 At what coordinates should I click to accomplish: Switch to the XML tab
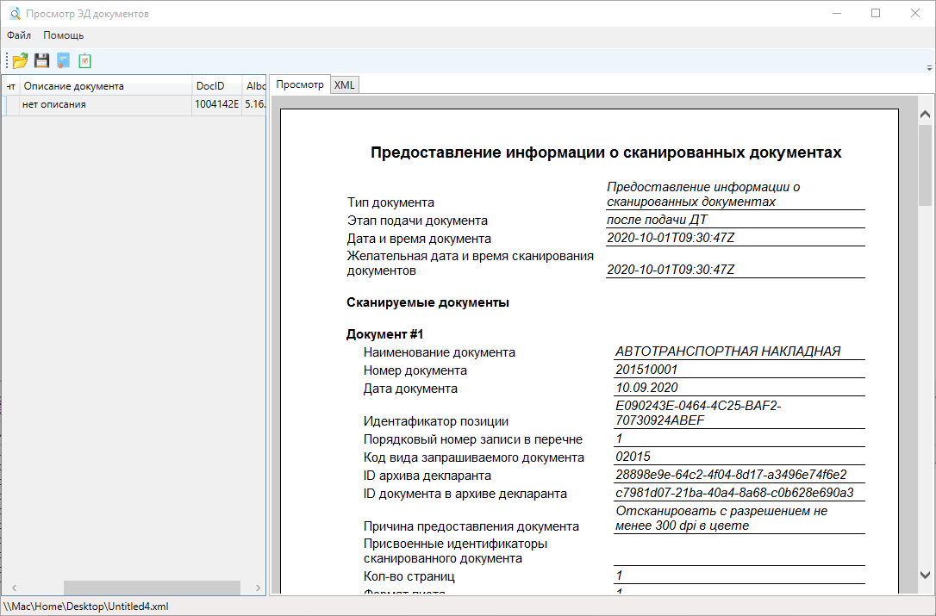click(345, 84)
